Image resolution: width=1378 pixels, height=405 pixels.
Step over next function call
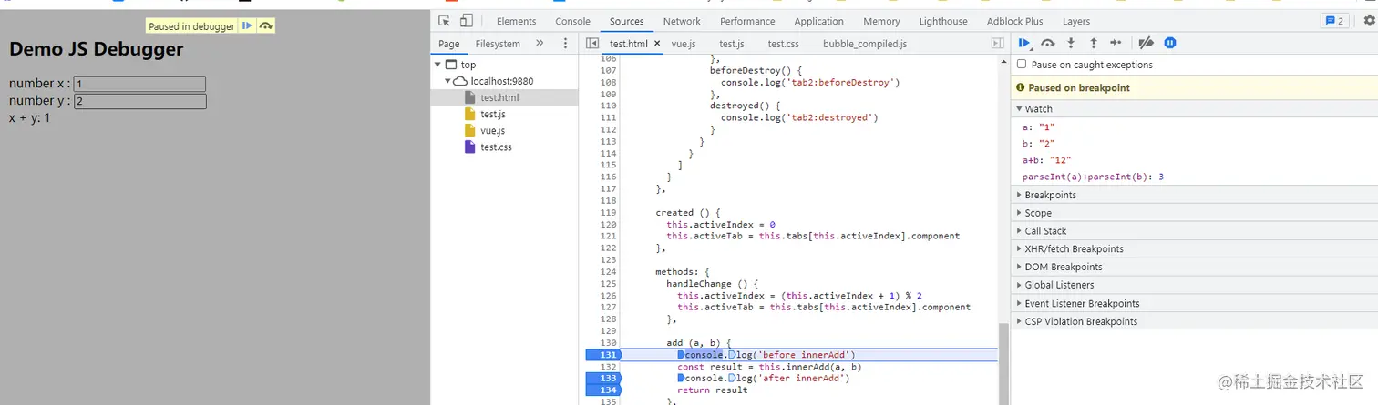point(1048,43)
